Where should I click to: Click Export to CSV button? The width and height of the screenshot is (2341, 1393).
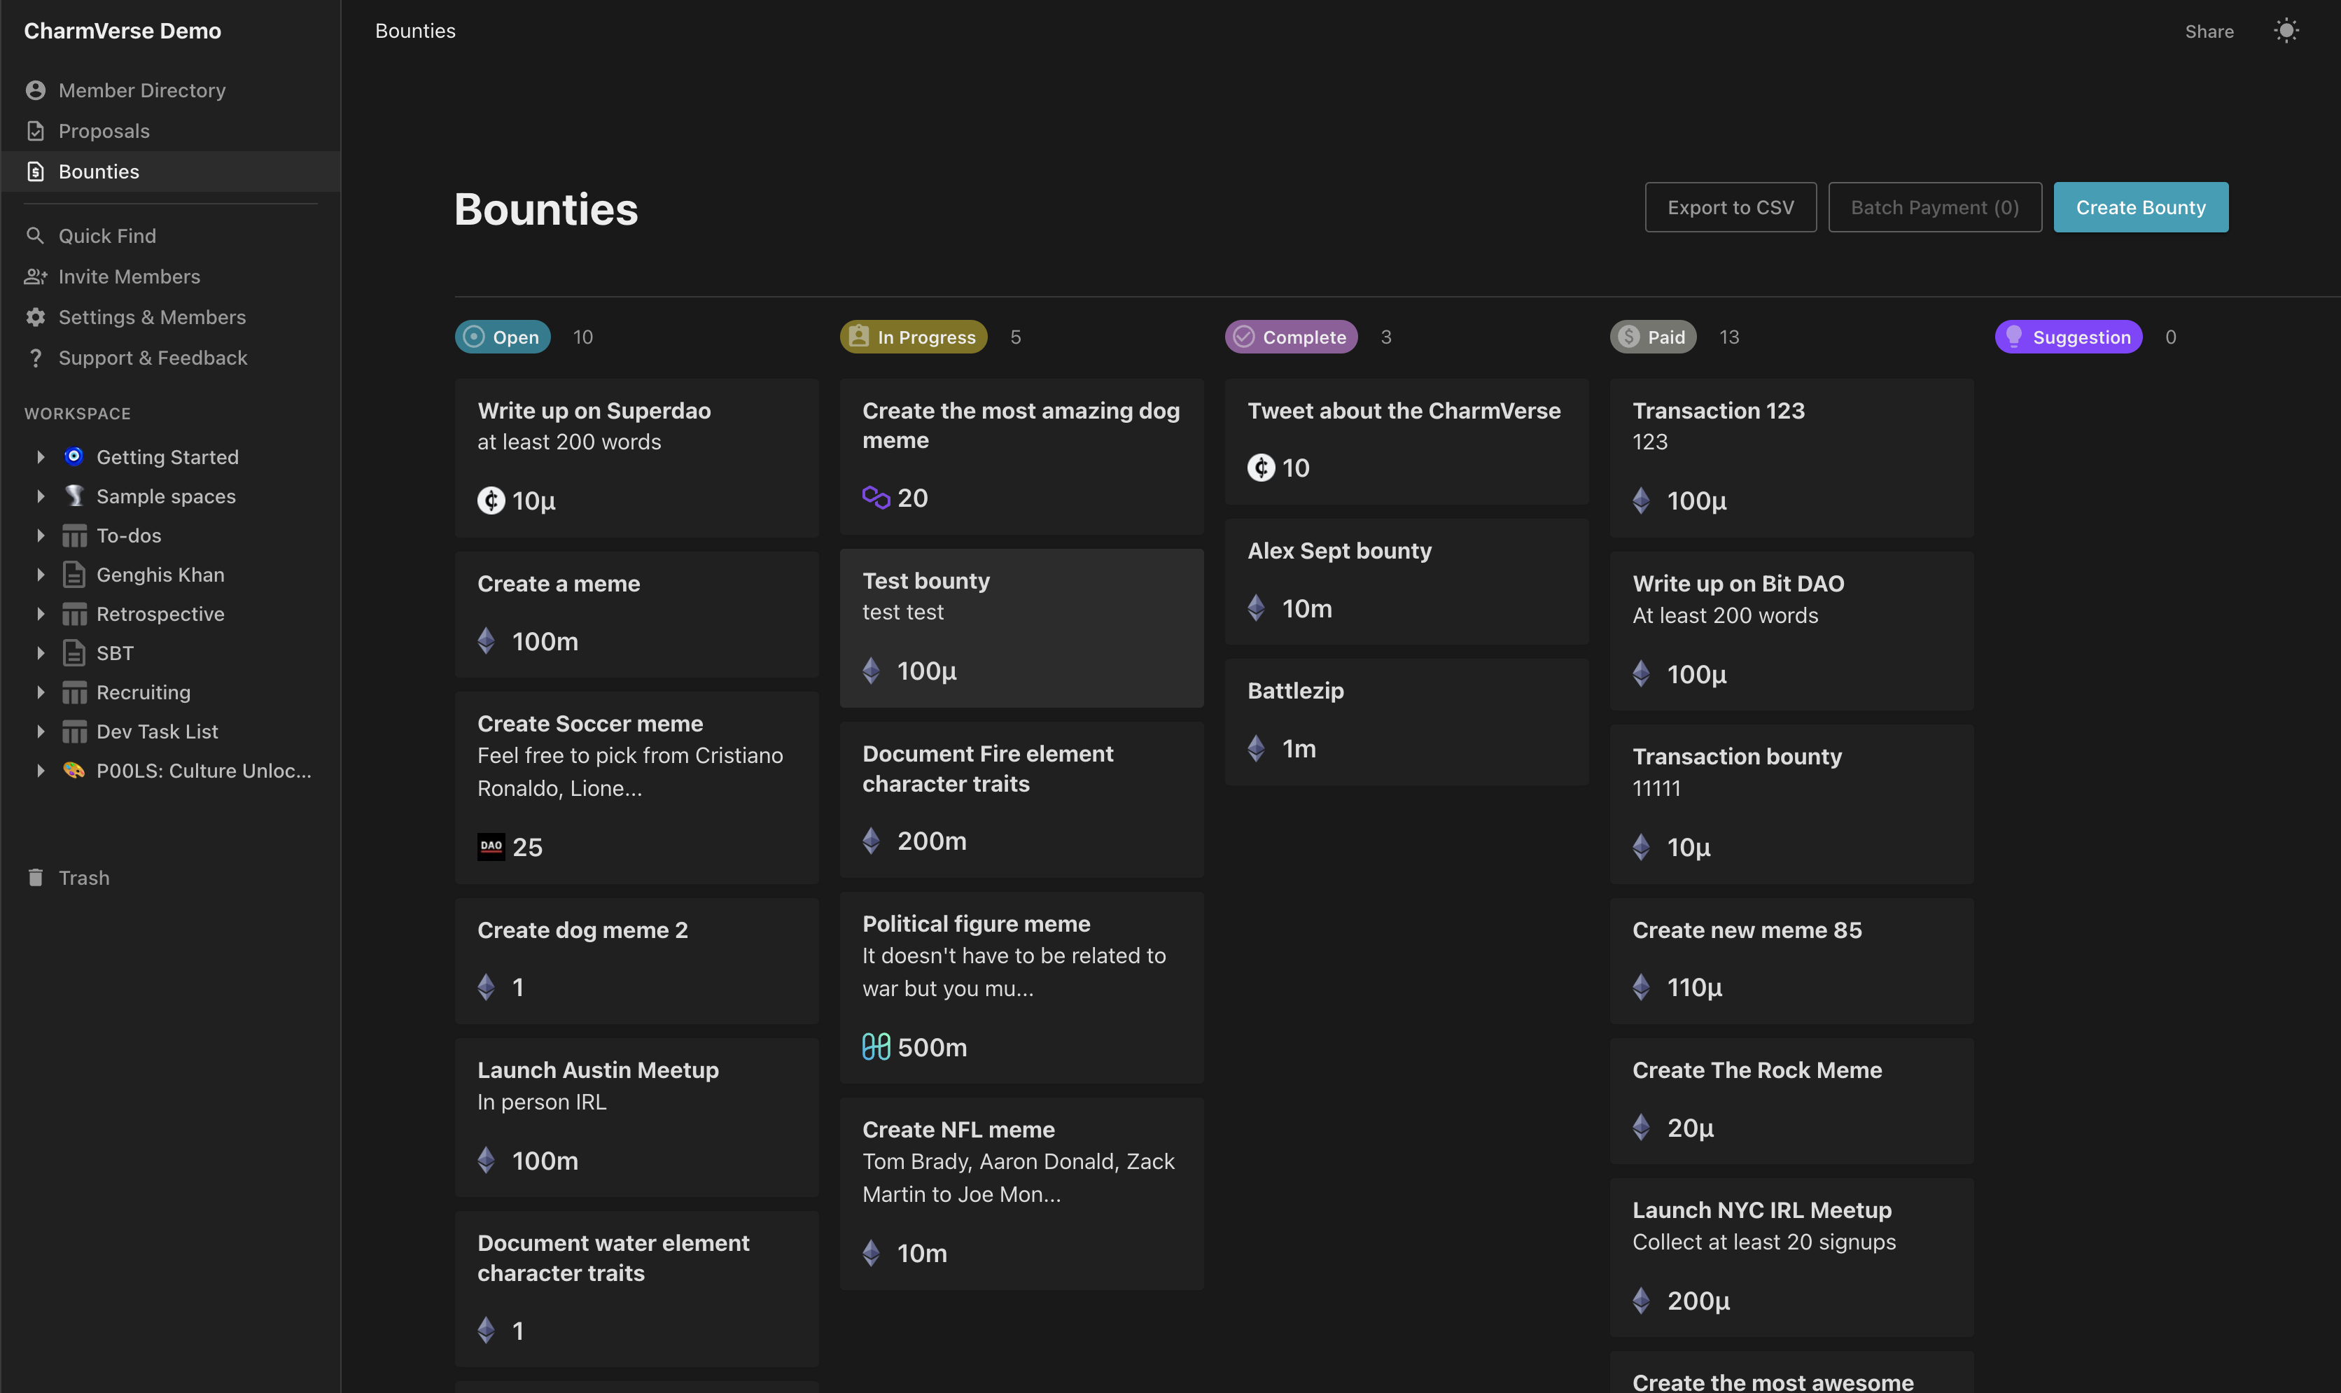pos(1730,207)
